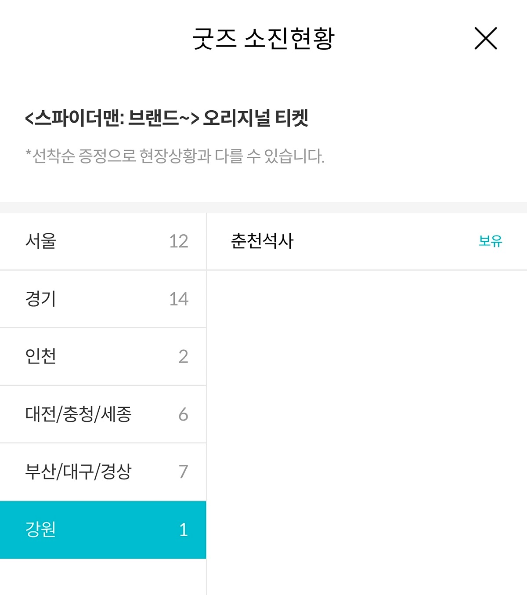Click the count 6 beside 대전/충청/세종
Screen dimensions: 527x595
[183, 414]
